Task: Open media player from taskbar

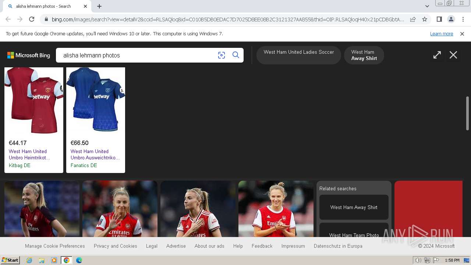Action: pyautogui.click(x=54, y=260)
